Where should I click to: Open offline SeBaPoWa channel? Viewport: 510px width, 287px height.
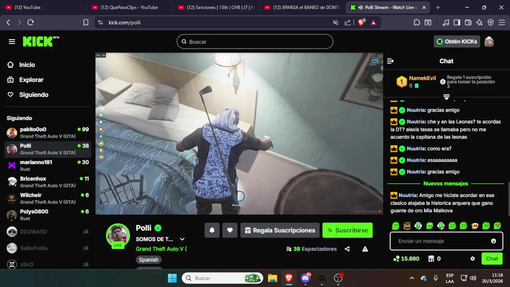click(x=48, y=248)
